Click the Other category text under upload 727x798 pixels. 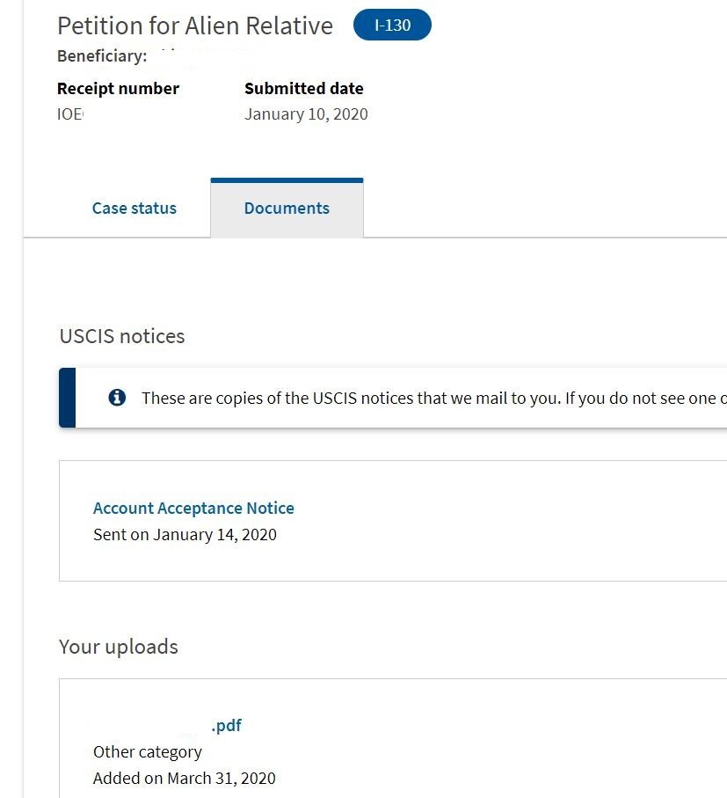tap(148, 752)
